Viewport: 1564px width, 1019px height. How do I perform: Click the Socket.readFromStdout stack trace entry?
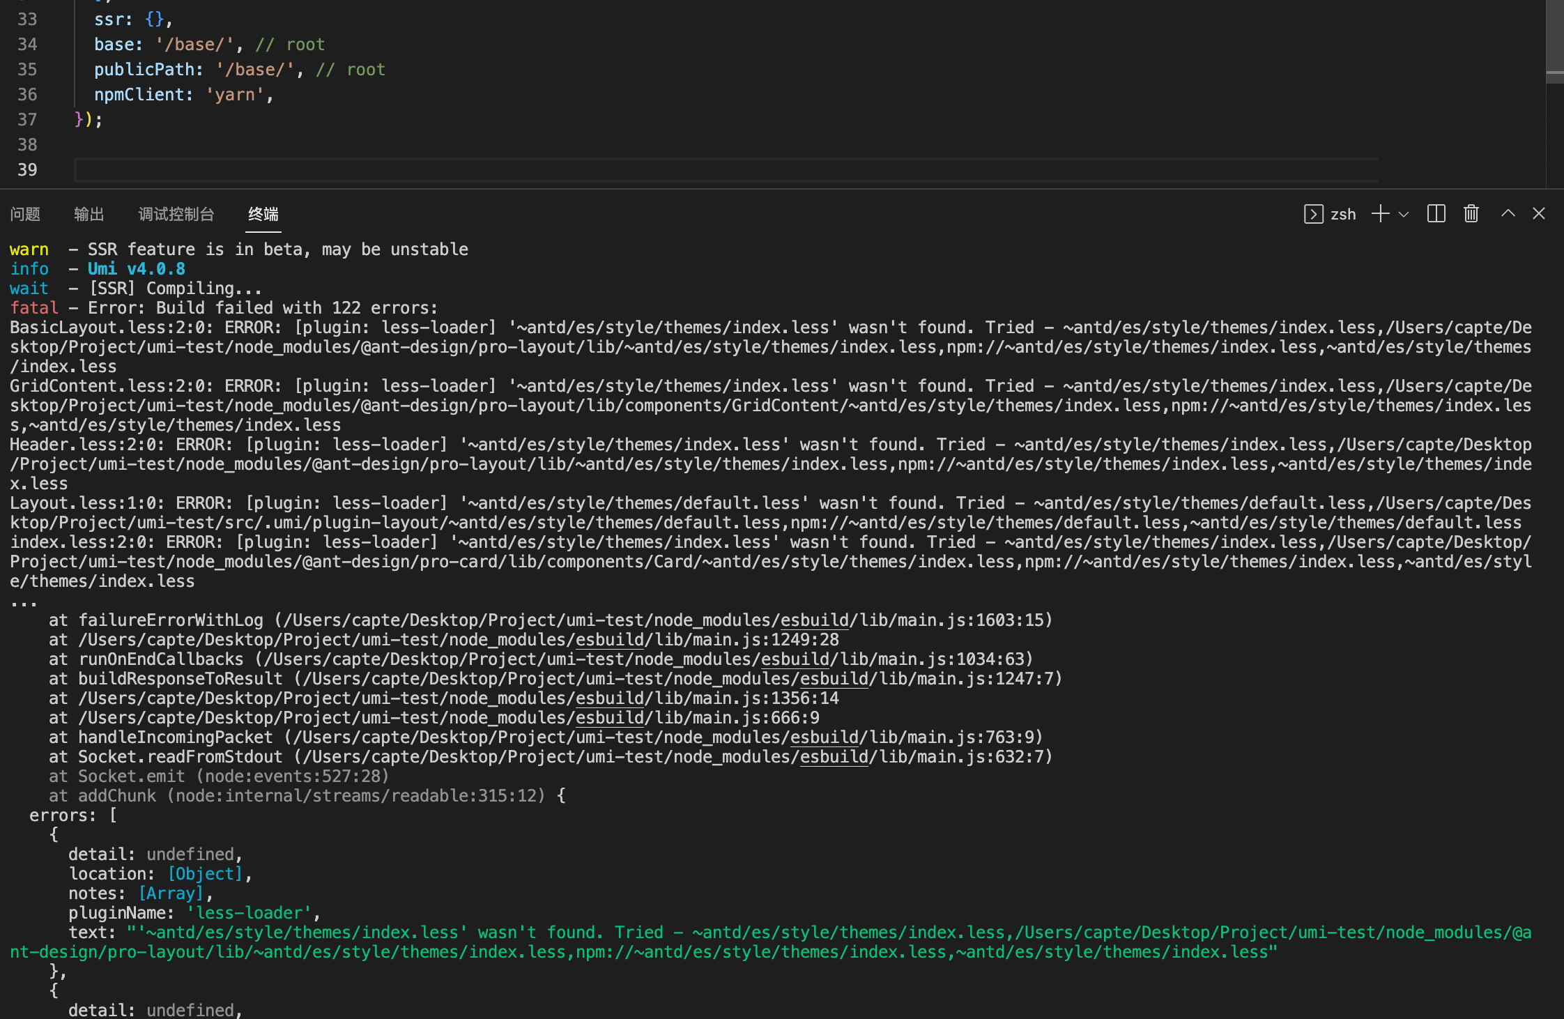pos(180,756)
